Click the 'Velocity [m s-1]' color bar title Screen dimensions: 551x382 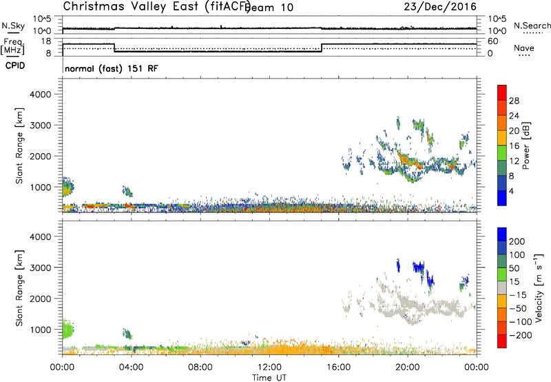[x=539, y=288]
